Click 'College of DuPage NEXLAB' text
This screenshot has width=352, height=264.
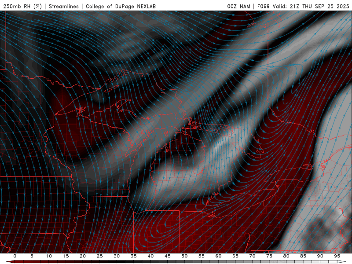(x=121, y=6)
